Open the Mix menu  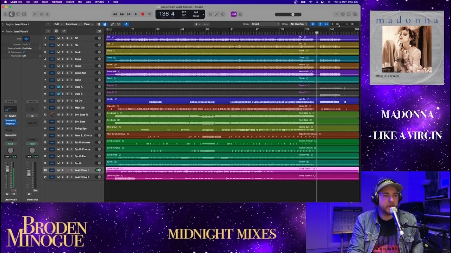click(x=80, y=2)
